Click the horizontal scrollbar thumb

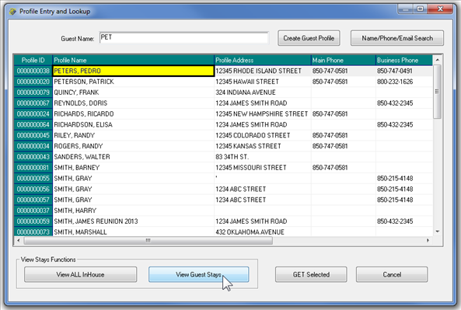click(x=148, y=240)
